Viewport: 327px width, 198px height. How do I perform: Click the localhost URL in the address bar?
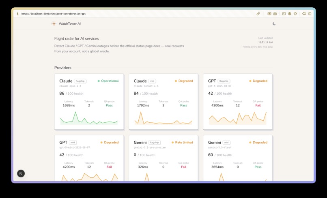pyautogui.click(x=54, y=14)
